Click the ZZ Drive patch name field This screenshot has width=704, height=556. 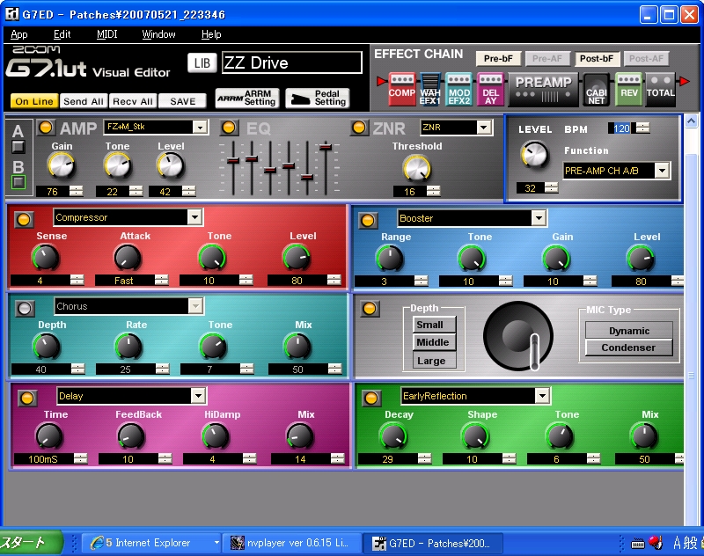[292, 62]
